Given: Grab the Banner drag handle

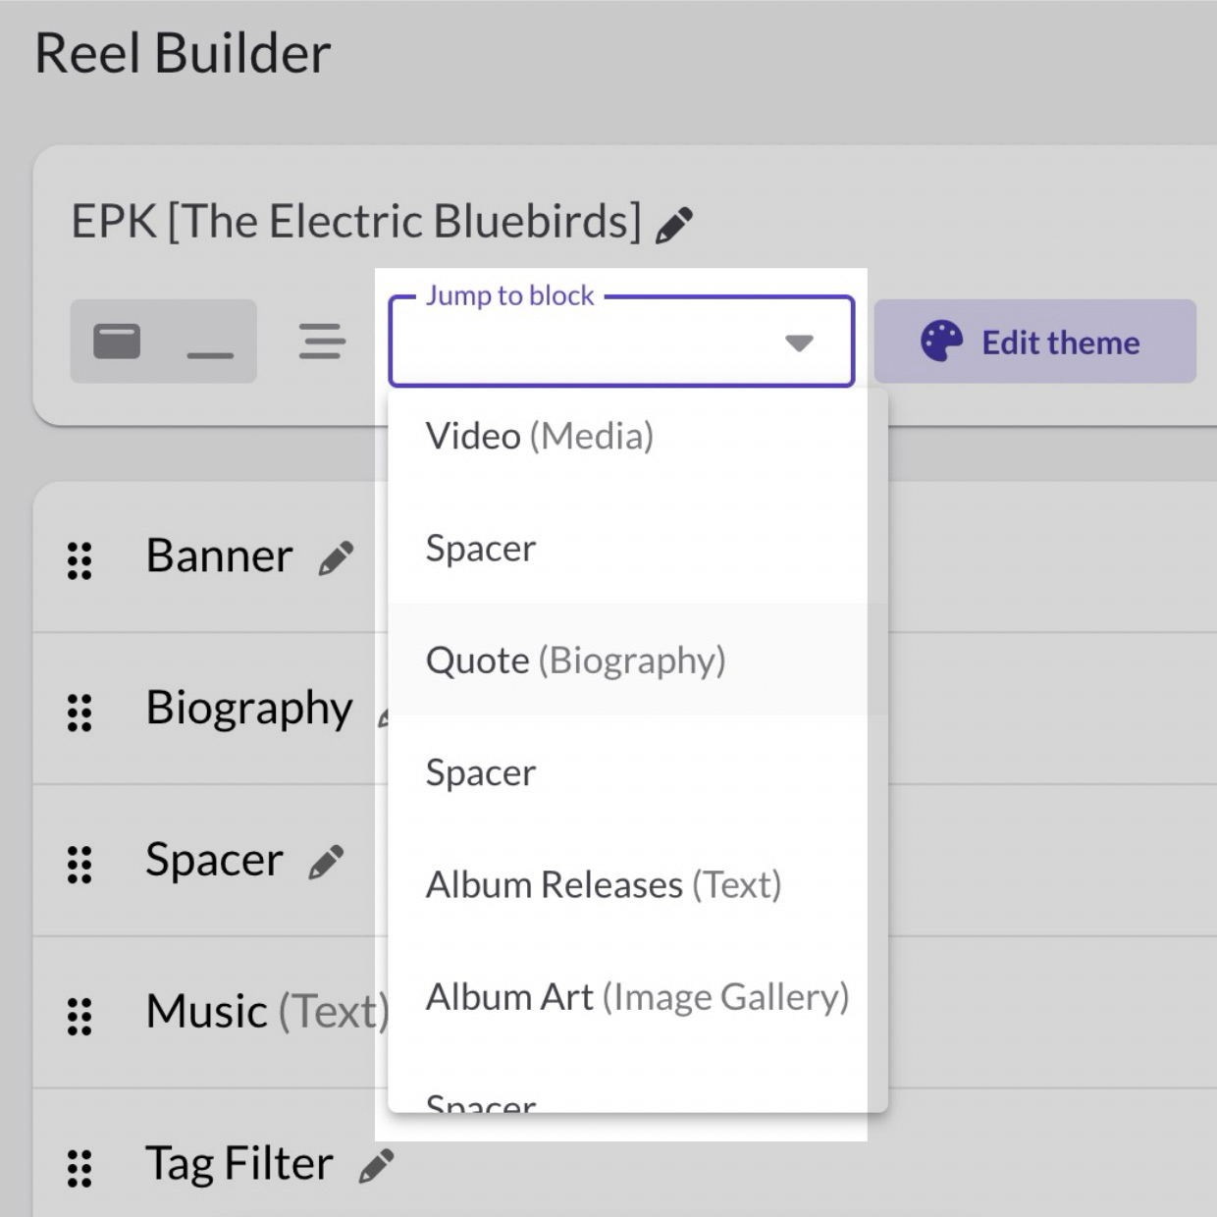Looking at the screenshot, I should 79,560.
